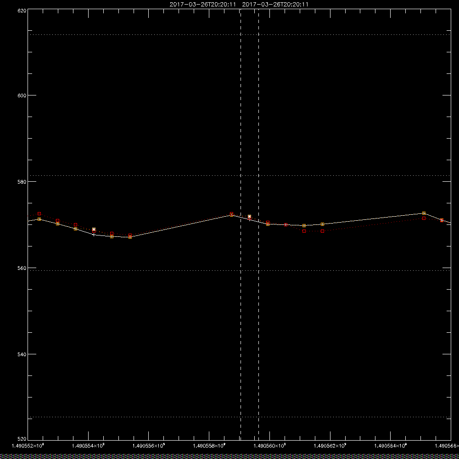Select the 600 y-axis label
The width and height of the screenshot is (459, 459).
(22, 95)
